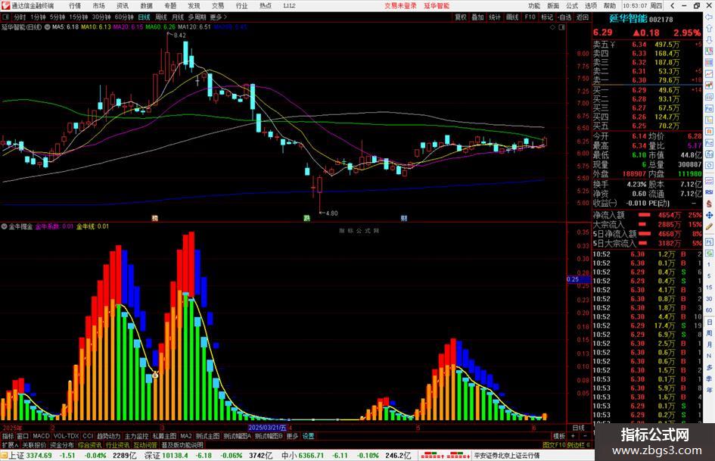Toggle the main chart MA indicator round arrow

coord(48,27)
